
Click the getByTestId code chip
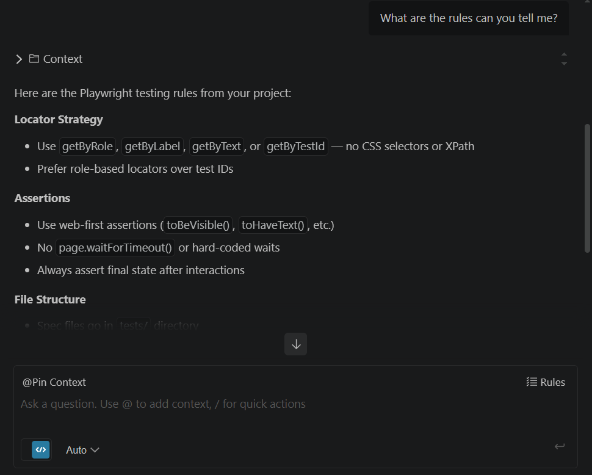pos(296,147)
